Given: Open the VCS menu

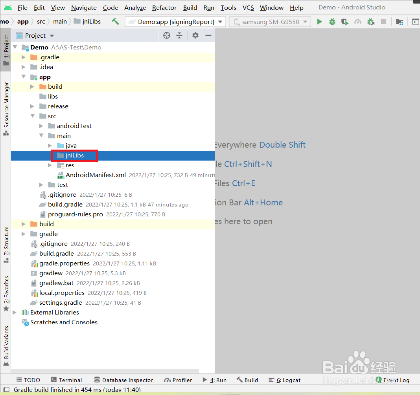Looking at the screenshot, I should pos(248,8).
